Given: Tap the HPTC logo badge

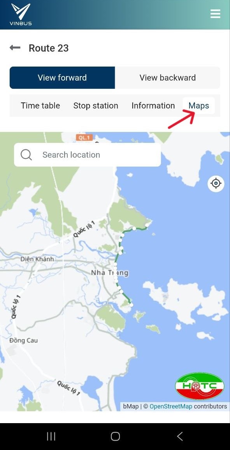Looking at the screenshot, I should (200, 386).
